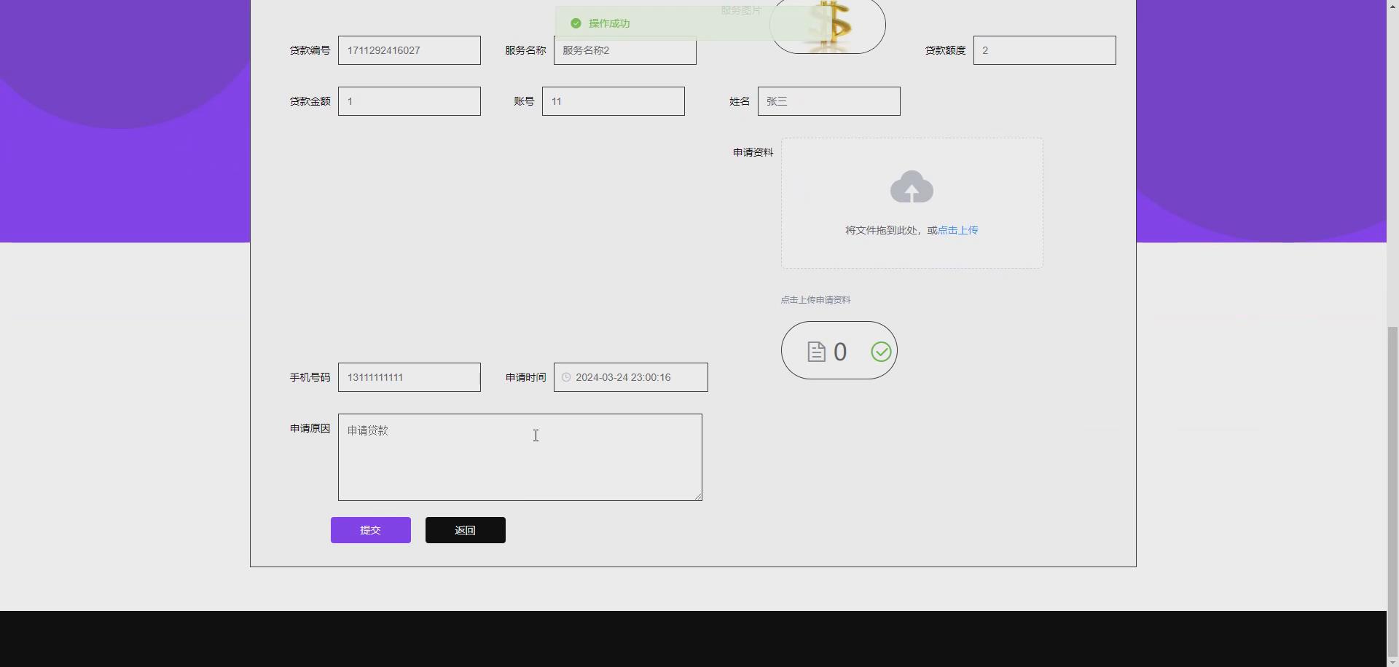1399x667 pixels.
Task: Submit the form with the 提交 button
Action: click(x=370, y=529)
